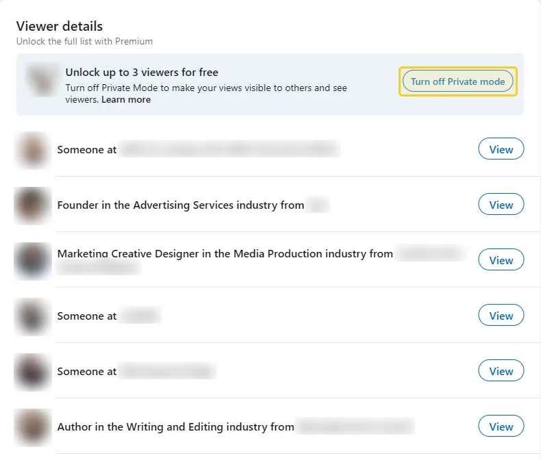Screen dimensions: 541x460
Task: Click the 'Viewer details' heading
Action: tap(60, 26)
